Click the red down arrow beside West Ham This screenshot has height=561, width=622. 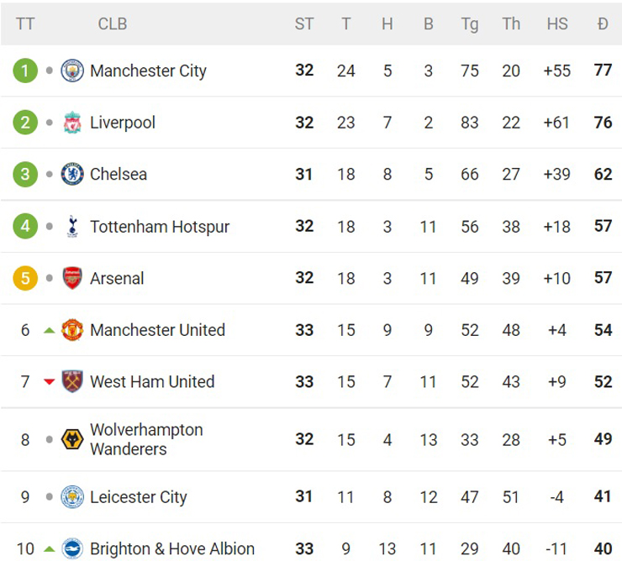(x=50, y=382)
